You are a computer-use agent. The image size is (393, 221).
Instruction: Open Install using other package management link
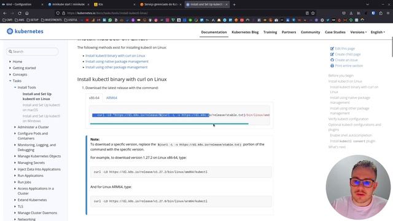116,67
